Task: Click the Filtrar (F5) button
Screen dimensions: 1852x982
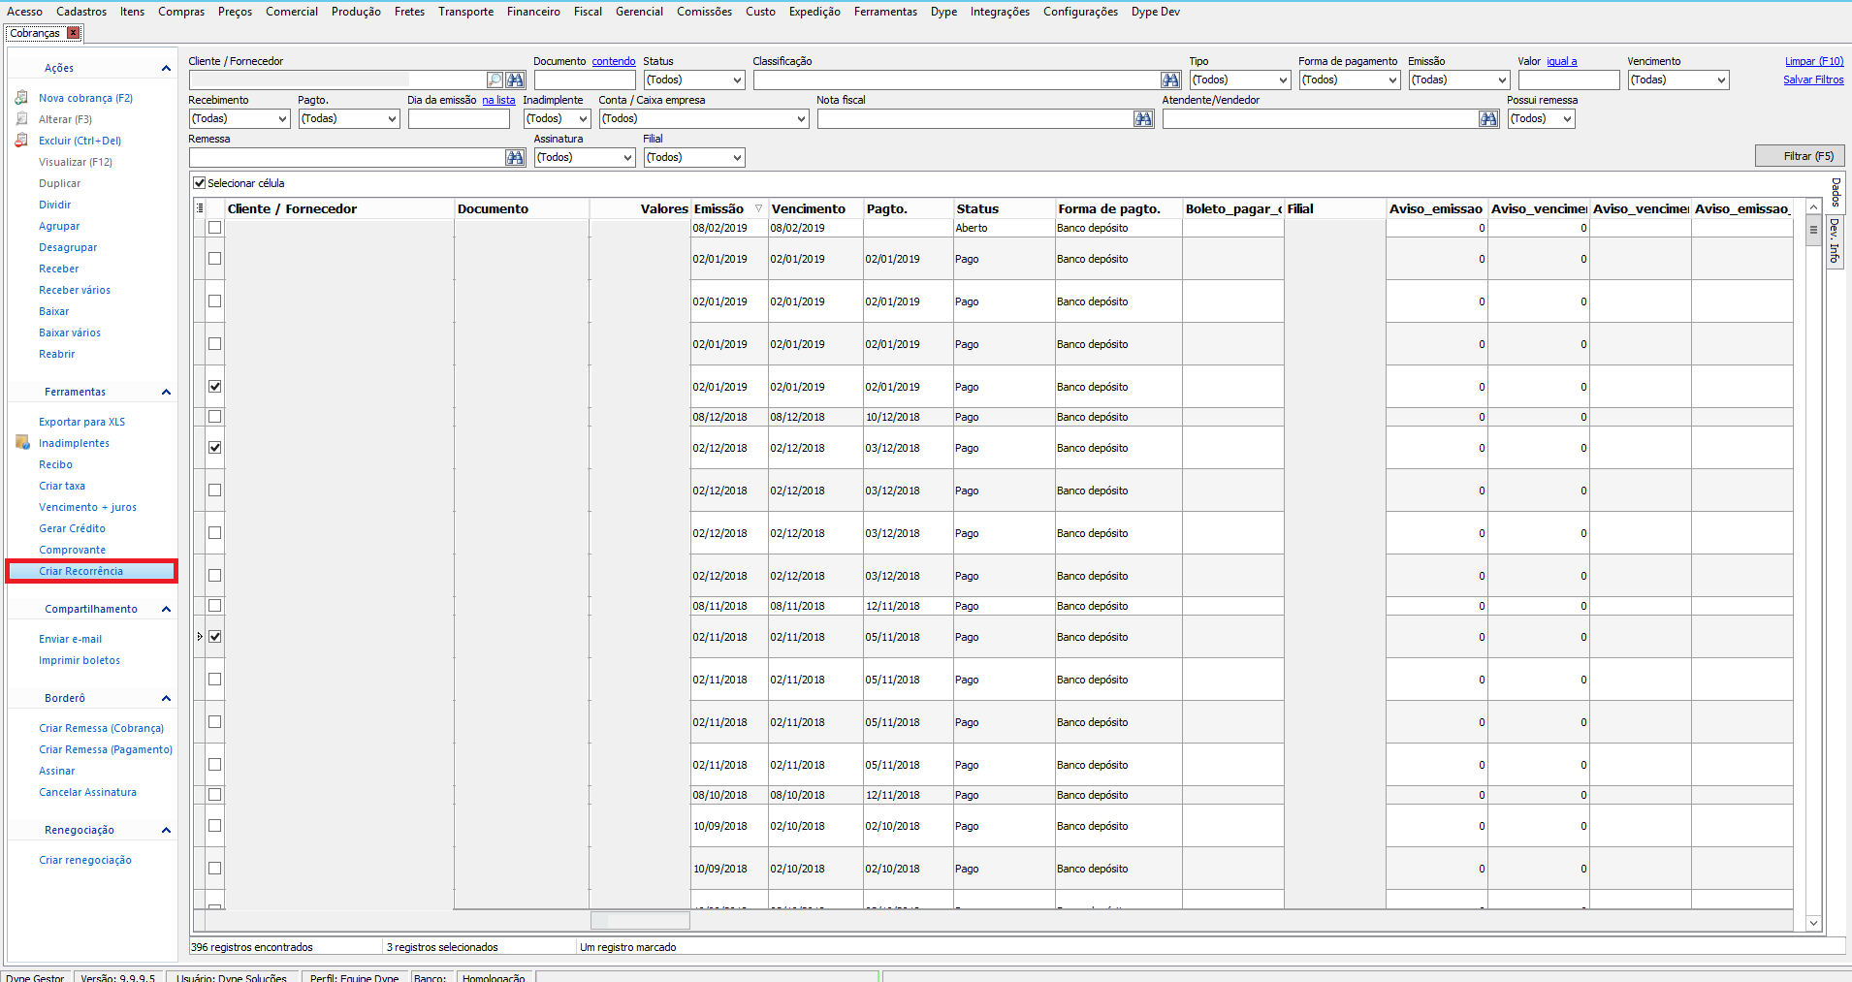Action: tap(1800, 156)
